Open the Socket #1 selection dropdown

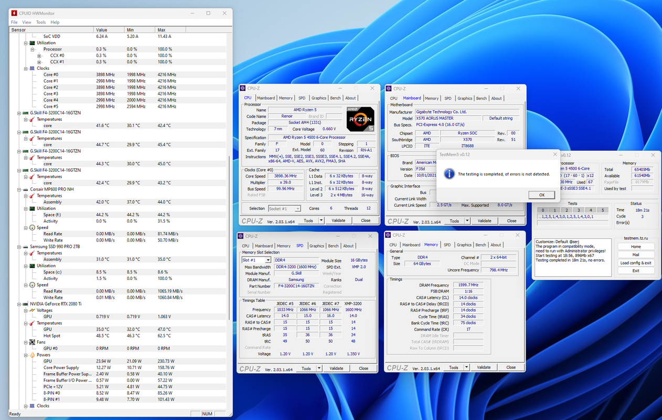[x=297, y=209]
